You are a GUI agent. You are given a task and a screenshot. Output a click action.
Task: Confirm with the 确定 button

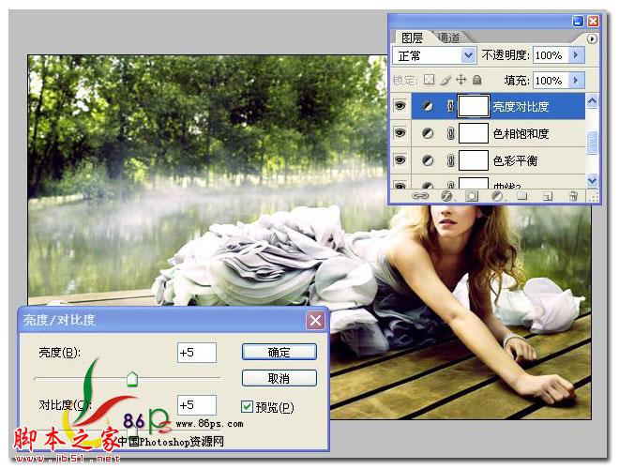click(279, 352)
